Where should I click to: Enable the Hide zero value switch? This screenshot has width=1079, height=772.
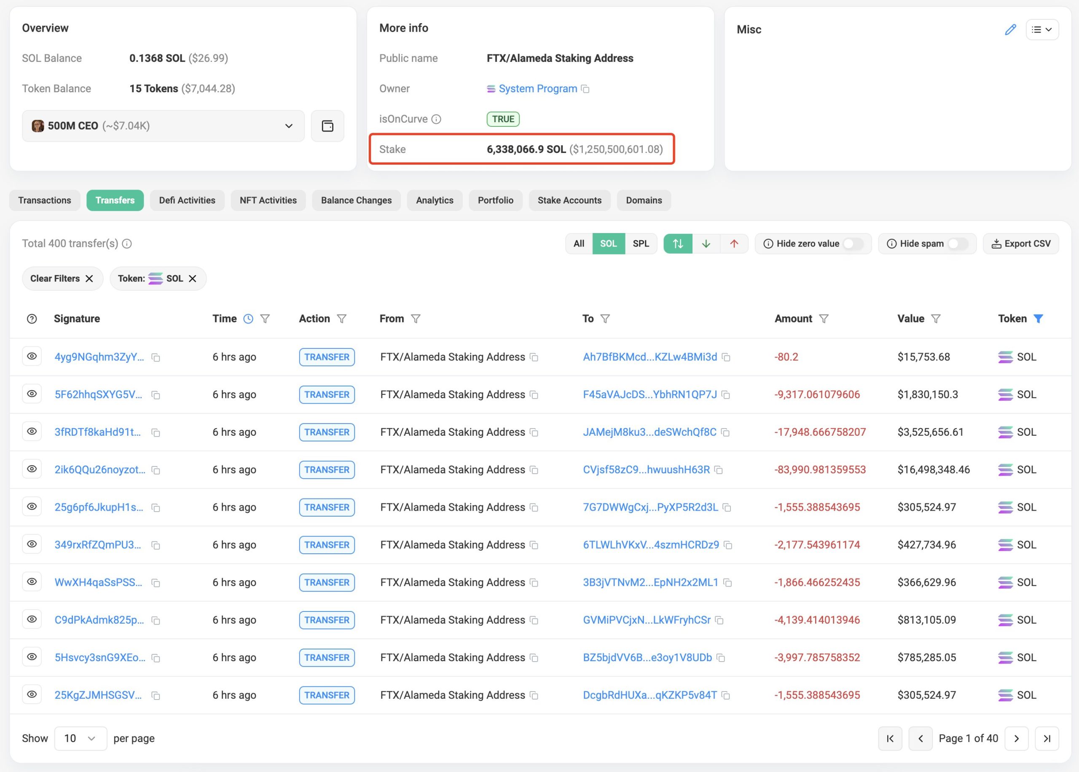coord(853,244)
